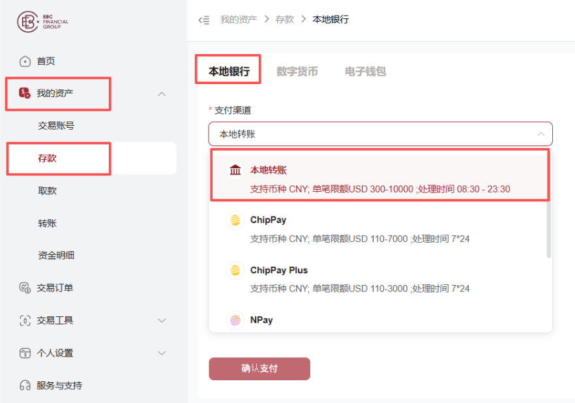Click the 交易工具 tools icon
Viewport: 575px width, 403px height.
click(x=25, y=320)
